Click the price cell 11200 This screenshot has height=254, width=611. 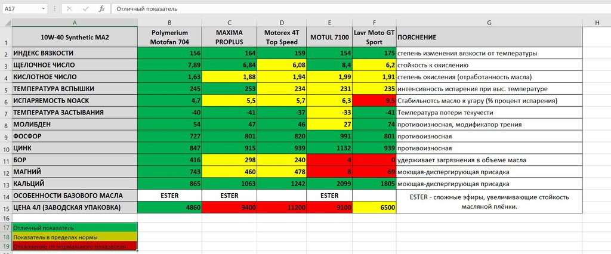pyautogui.click(x=282, y=207)
